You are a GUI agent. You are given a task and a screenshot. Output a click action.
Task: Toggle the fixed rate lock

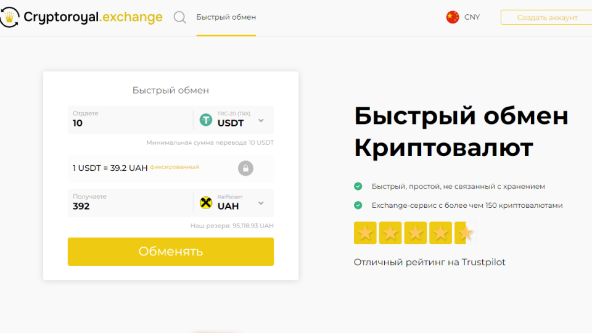tap(245, 168)
